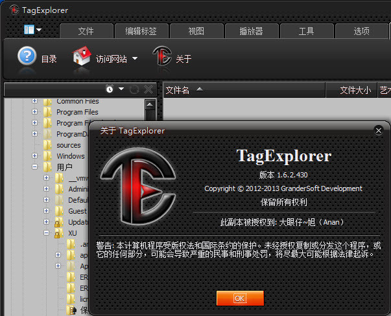This screenshot has width=391, height=316.
Task: Expand the Windows folder node
Action: 34,155
